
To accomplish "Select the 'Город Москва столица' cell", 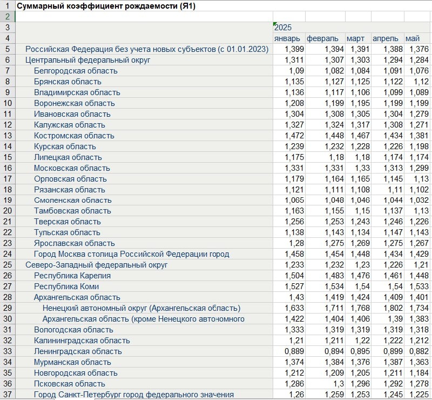I will pyautogui.click(x=131, y=254).
